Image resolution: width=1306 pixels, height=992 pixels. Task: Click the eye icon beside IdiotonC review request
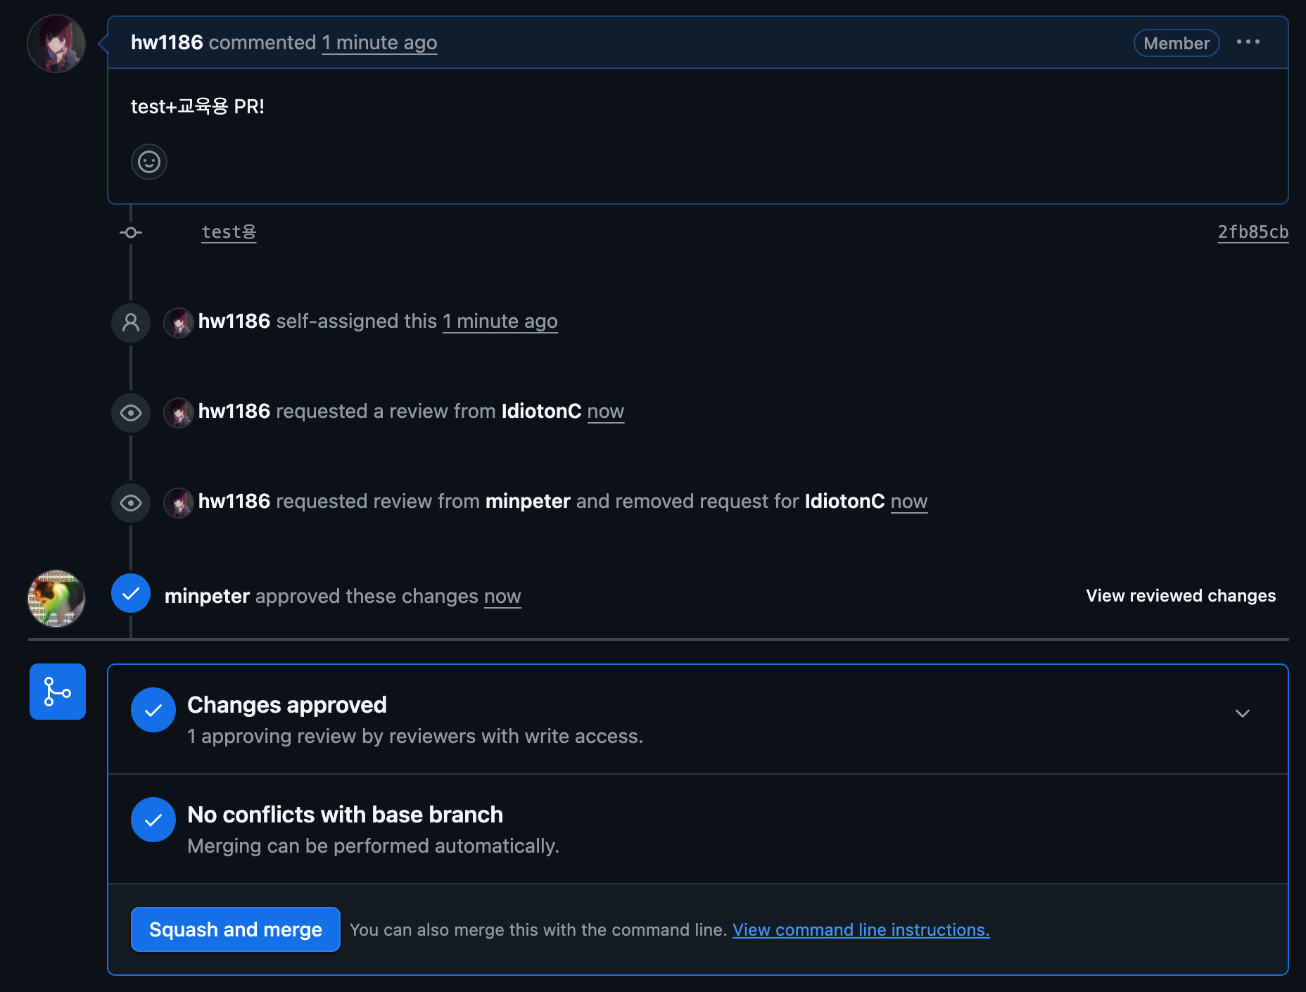(131, 413)
